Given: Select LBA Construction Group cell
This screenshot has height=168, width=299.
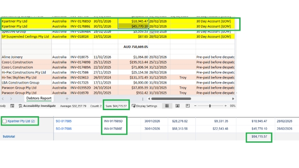Looking at the screenshot, I should [26, 83].
